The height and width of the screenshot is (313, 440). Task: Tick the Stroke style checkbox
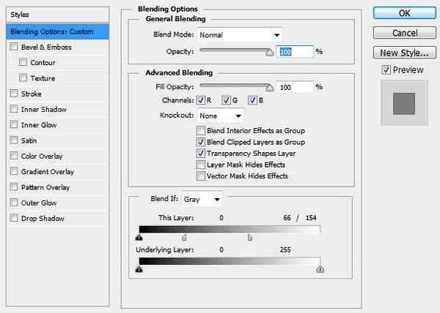pos(14,93)
